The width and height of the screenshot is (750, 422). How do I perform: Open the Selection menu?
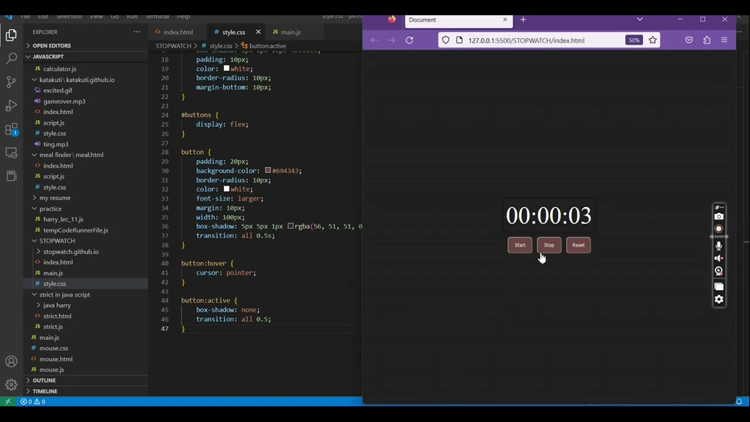[69, 16]
